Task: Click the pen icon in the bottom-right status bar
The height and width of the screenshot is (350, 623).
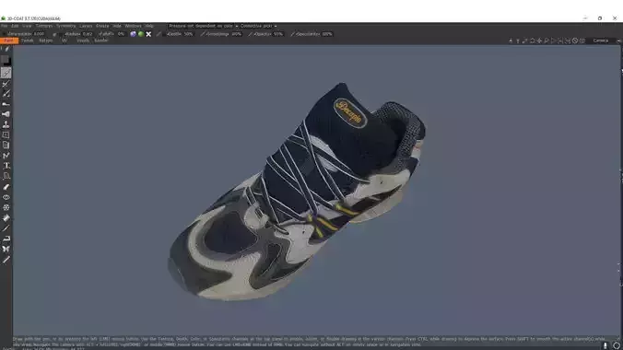Action: point(605,346)
